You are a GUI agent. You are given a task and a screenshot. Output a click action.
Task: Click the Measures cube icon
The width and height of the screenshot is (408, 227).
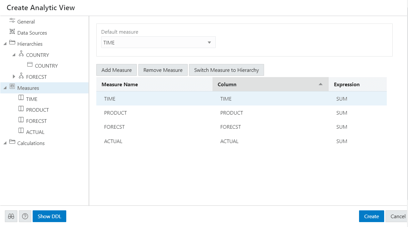[x=12, y=88]
